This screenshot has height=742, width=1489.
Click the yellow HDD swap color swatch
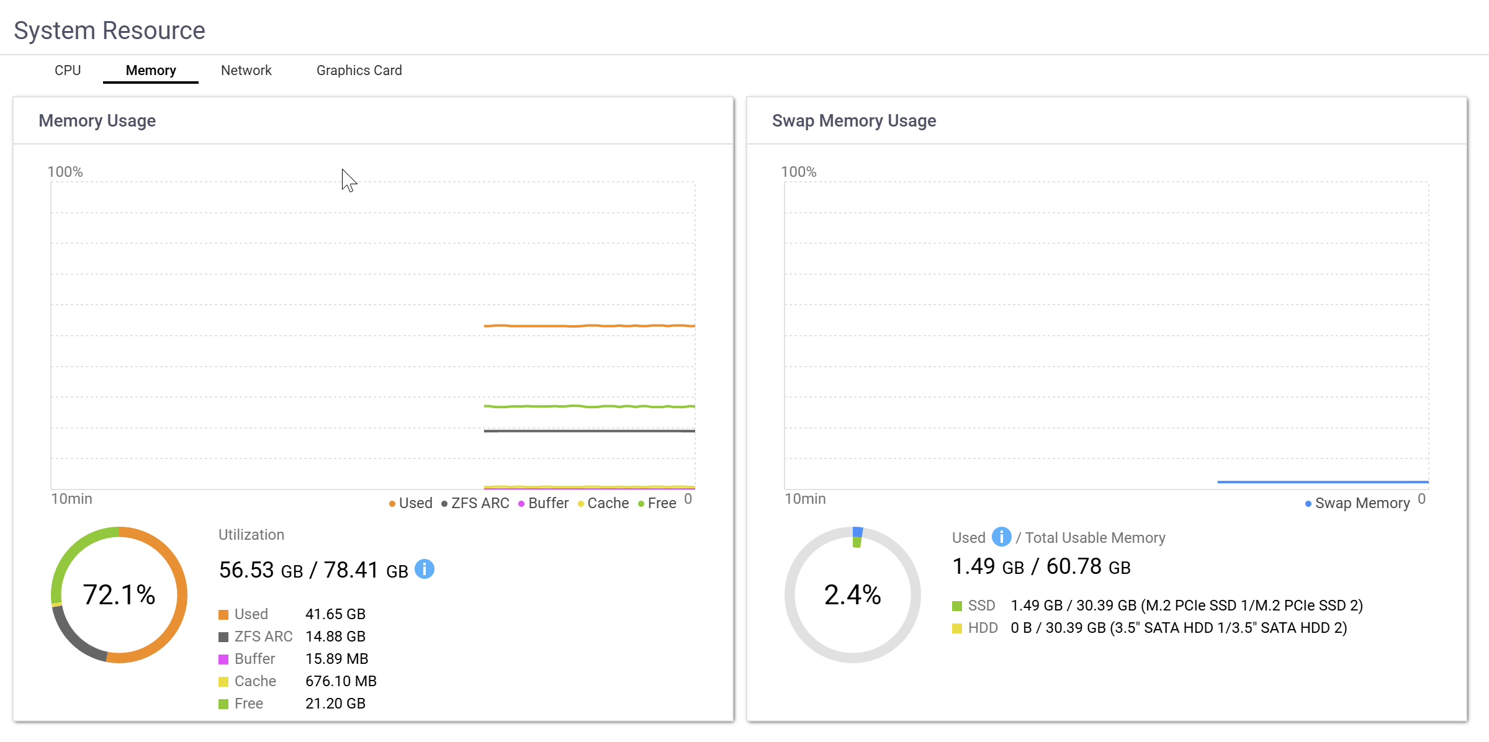click(x=957, y=628)
